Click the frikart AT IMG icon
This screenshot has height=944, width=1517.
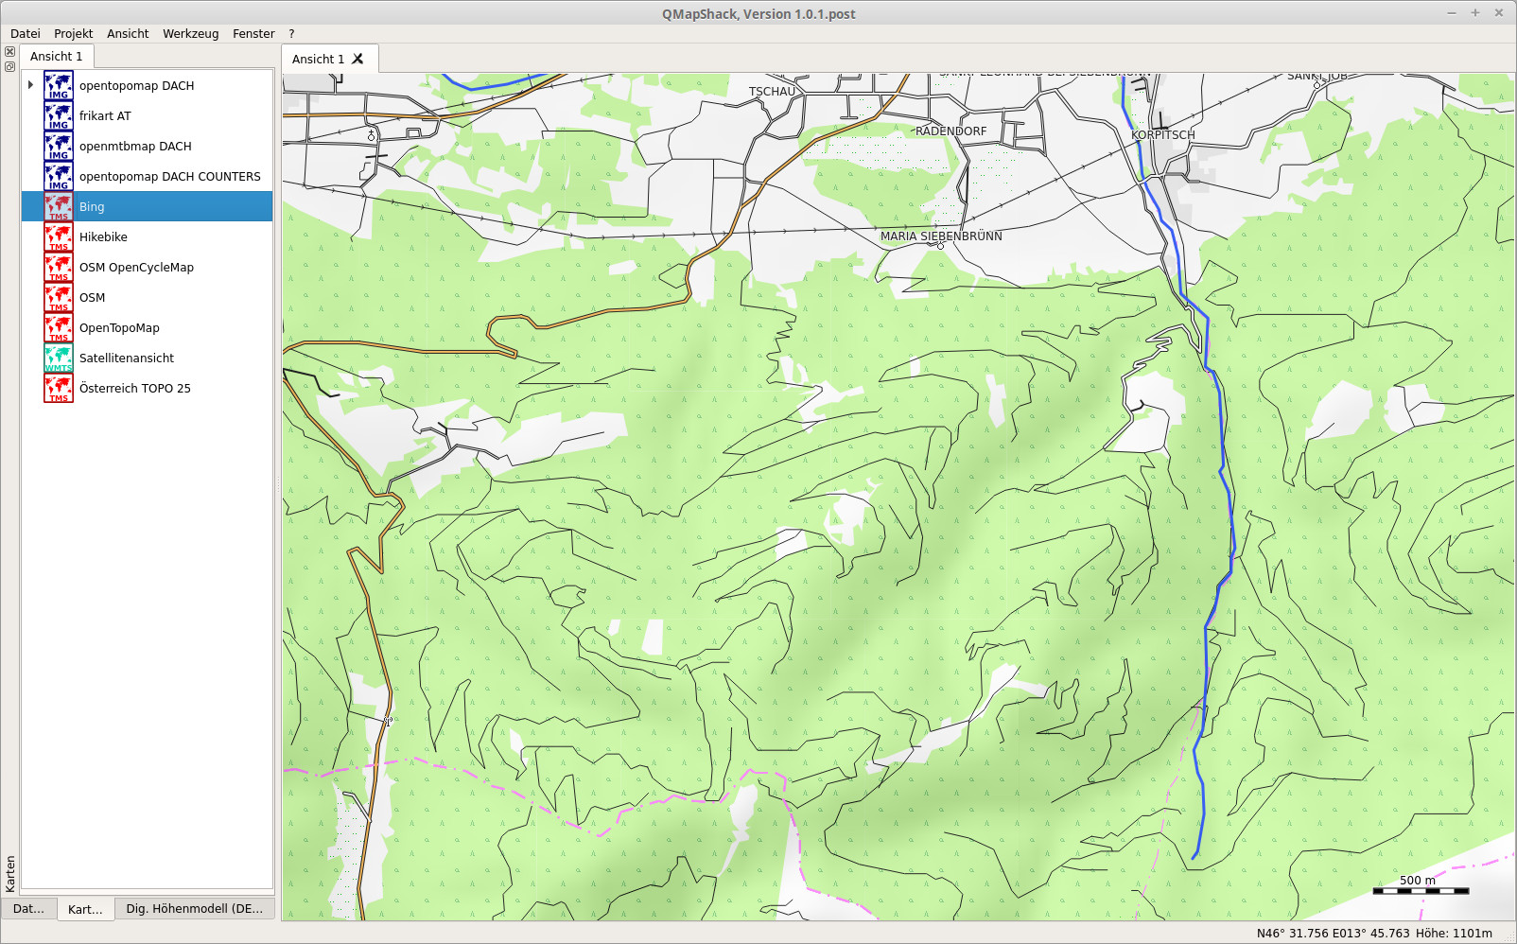pos(59,115)
